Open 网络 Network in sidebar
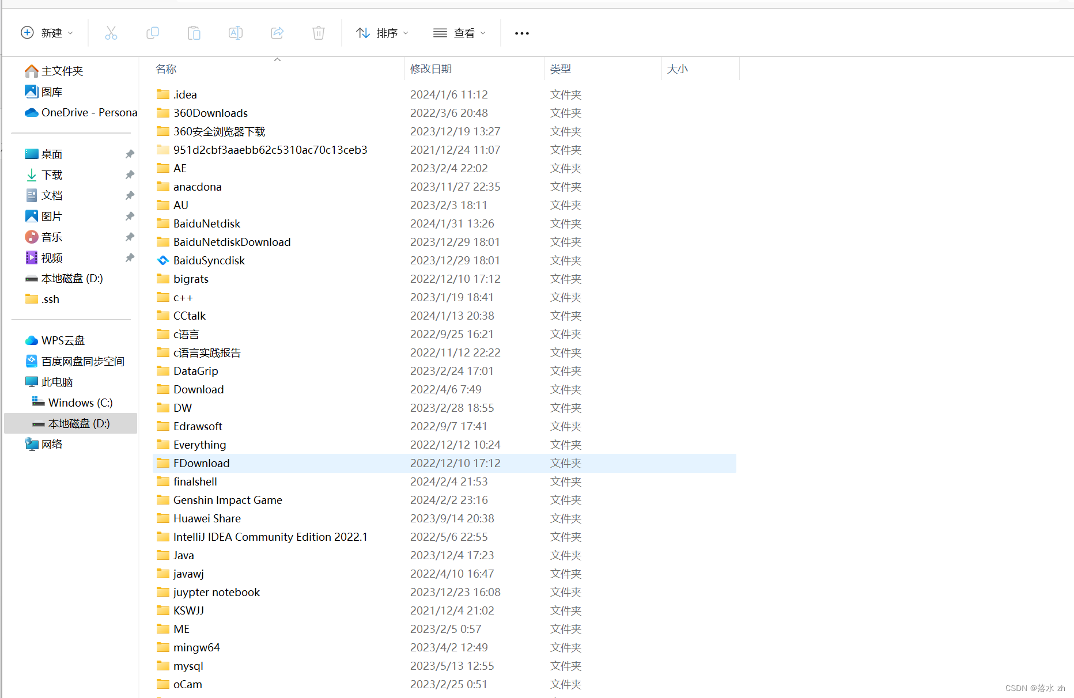Viewport: 1074px width, 698px height. [x=44, y=444]
